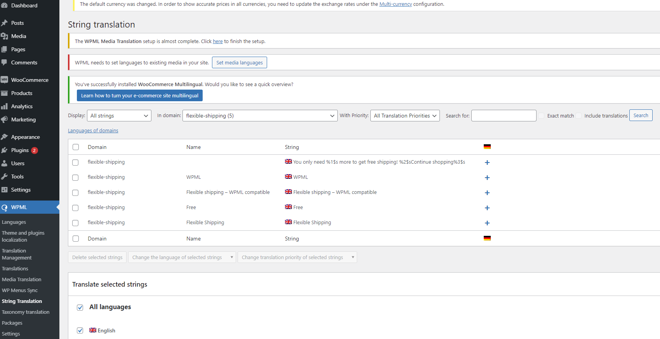The width and height of the screenshot is (660, 339).
Task: Click the Pages icon in sidebar
Action: click(x=4, y=49)
